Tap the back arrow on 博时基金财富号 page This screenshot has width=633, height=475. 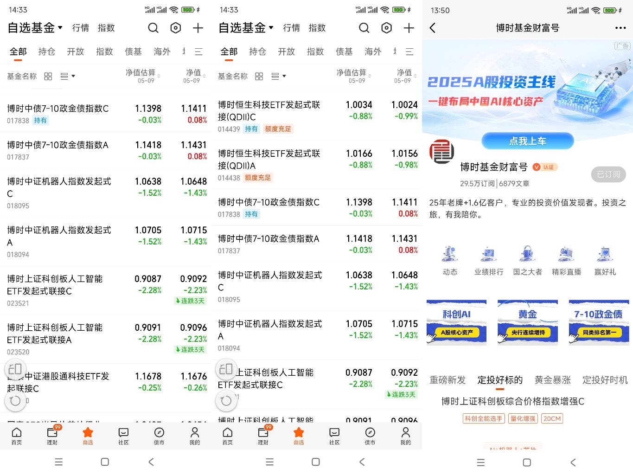[433, 28]
